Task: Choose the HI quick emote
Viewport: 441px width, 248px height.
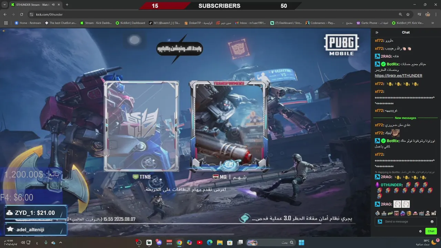Action: click(434, 213)
